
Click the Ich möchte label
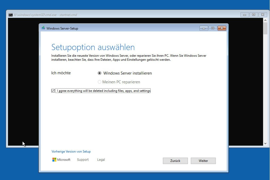[61, 73]
